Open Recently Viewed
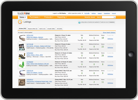The image size is (138, 100). pyautogui.click(x=90, y=17)
